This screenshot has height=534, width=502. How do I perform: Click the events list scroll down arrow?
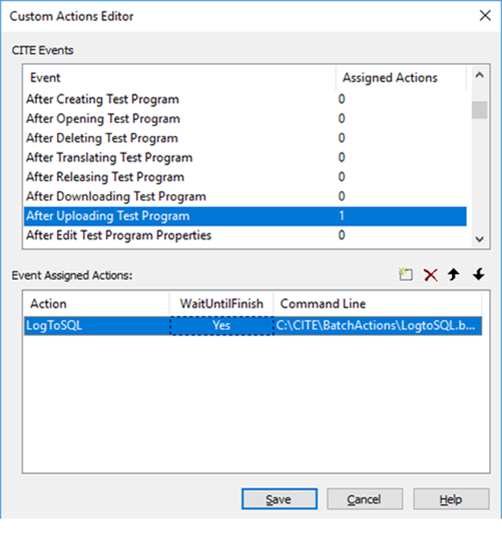(479, 239)
